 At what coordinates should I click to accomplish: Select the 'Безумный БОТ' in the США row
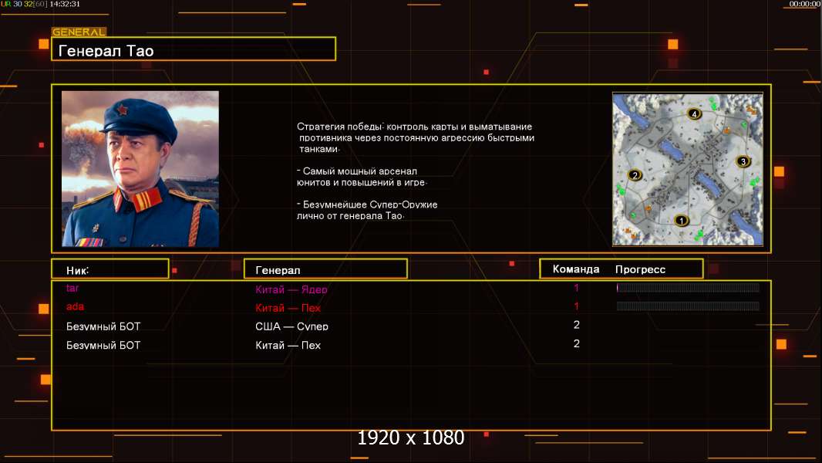pyautogui.click(x=103, y=326)
